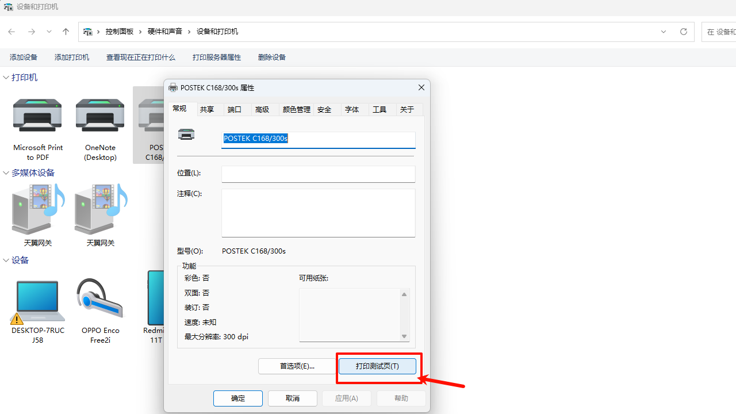
Task: Switch to the 工具 tab
Action: coord(382,109)
